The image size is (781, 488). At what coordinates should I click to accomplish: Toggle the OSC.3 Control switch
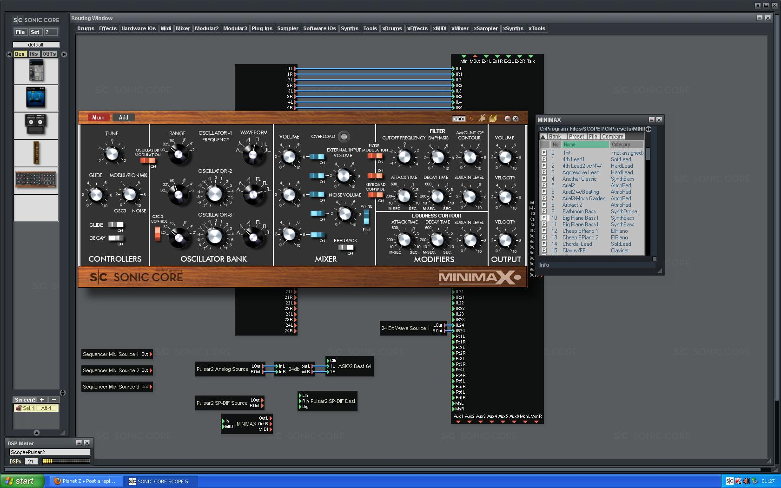(158, 233)
